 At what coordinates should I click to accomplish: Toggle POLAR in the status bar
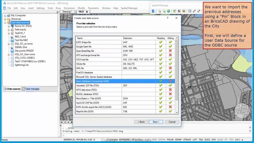click(x=170, y=139)
